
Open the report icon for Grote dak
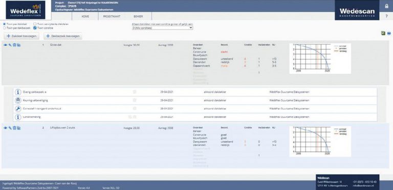tap(19, 45)
